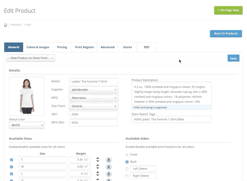
Task: Uncheck the size M checkbox
Action: pyautogui.click(x=12, y=167)
